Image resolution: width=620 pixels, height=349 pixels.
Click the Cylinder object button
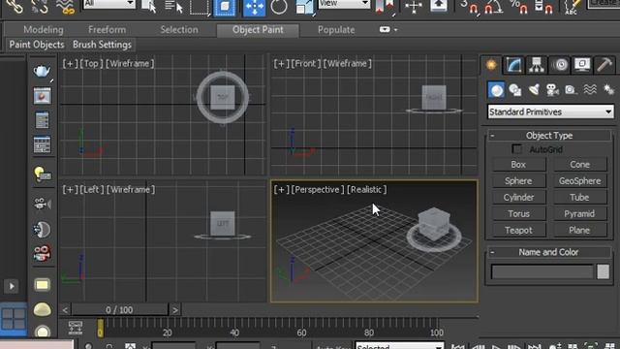pos(519,197)
